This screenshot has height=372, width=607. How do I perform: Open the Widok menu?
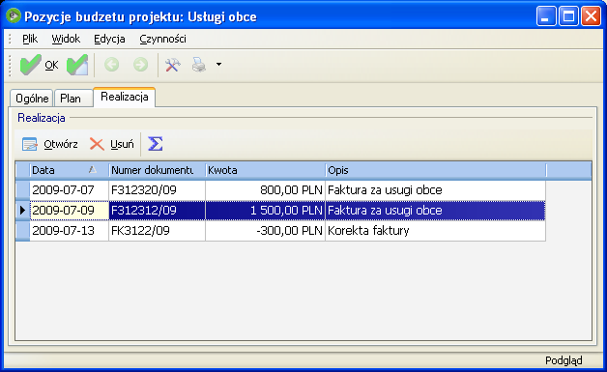point(66,39)
